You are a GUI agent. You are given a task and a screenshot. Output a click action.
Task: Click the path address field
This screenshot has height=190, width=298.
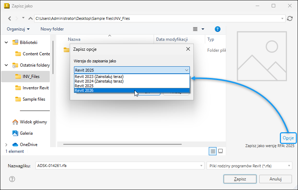(x=157, y=18)
